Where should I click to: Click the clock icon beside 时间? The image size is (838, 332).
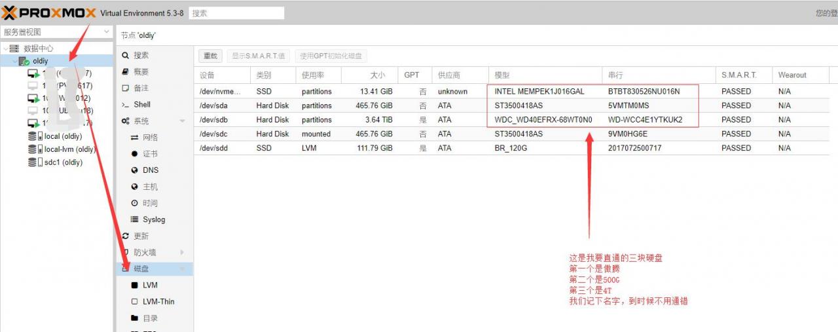pos(135,203)
